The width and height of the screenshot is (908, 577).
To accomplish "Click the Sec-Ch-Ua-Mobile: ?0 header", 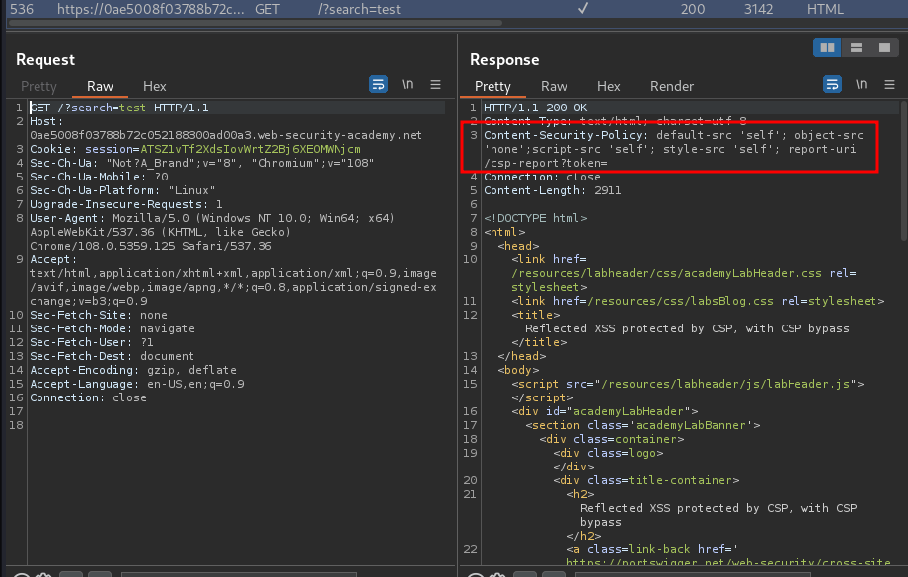I will 99,177.
